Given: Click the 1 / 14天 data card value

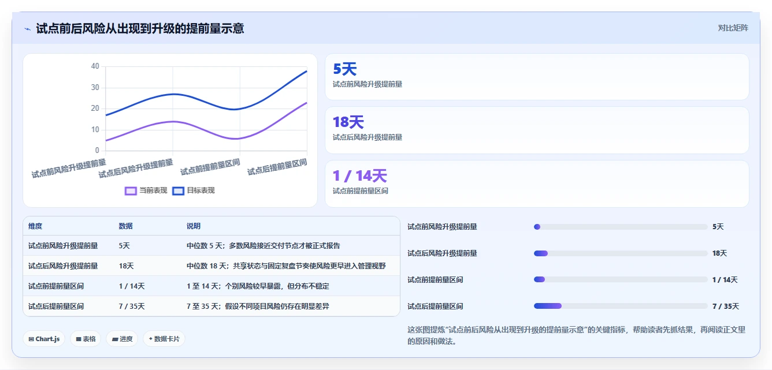Looking at the screenshot, I should pyautogui.click(x=360, y=176).
